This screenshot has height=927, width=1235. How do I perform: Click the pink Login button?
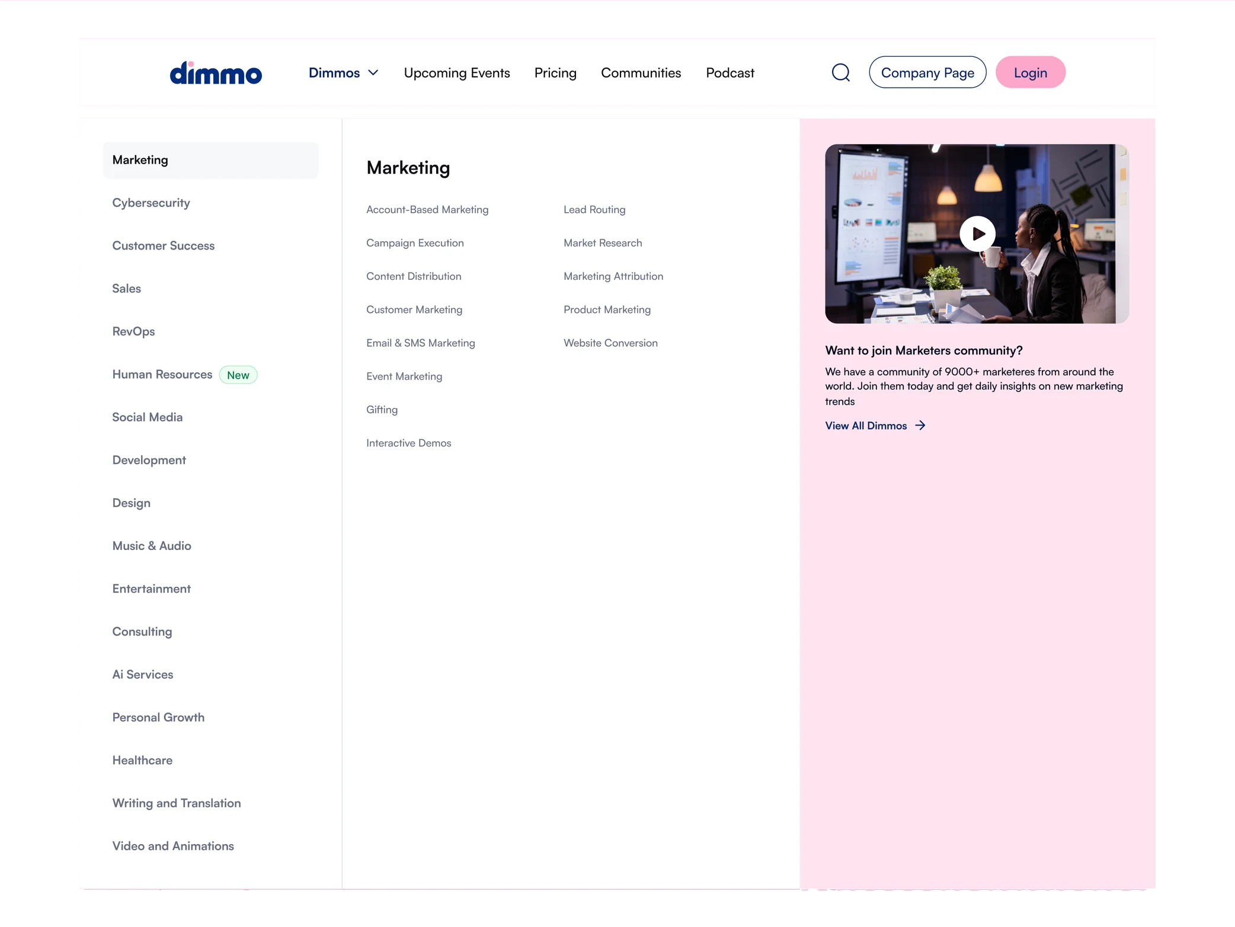pos(1031,72)
